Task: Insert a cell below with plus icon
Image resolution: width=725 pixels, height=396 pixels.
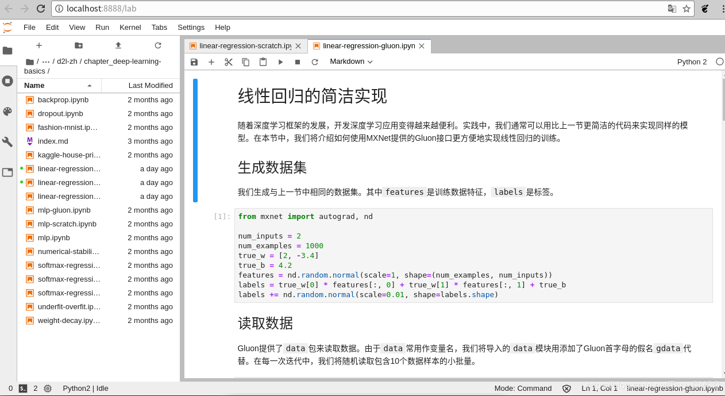Action: coord(211,62)
